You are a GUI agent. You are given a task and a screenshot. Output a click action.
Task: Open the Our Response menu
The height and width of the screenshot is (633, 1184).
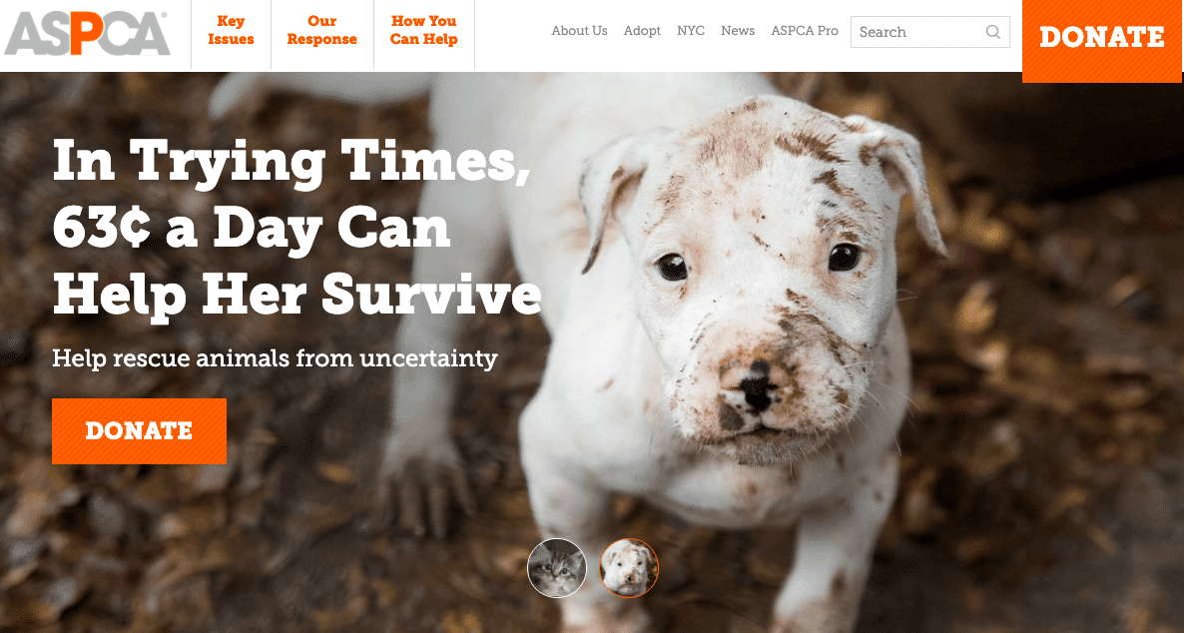322,30
